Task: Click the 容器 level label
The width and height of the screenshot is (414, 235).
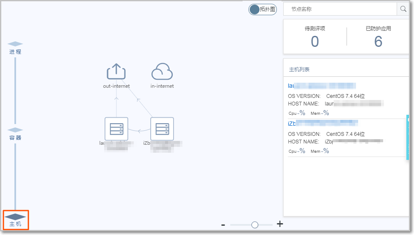Action: point(15,138)
